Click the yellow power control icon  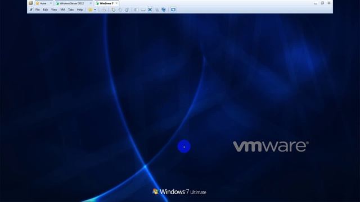[x=91, y=10]
